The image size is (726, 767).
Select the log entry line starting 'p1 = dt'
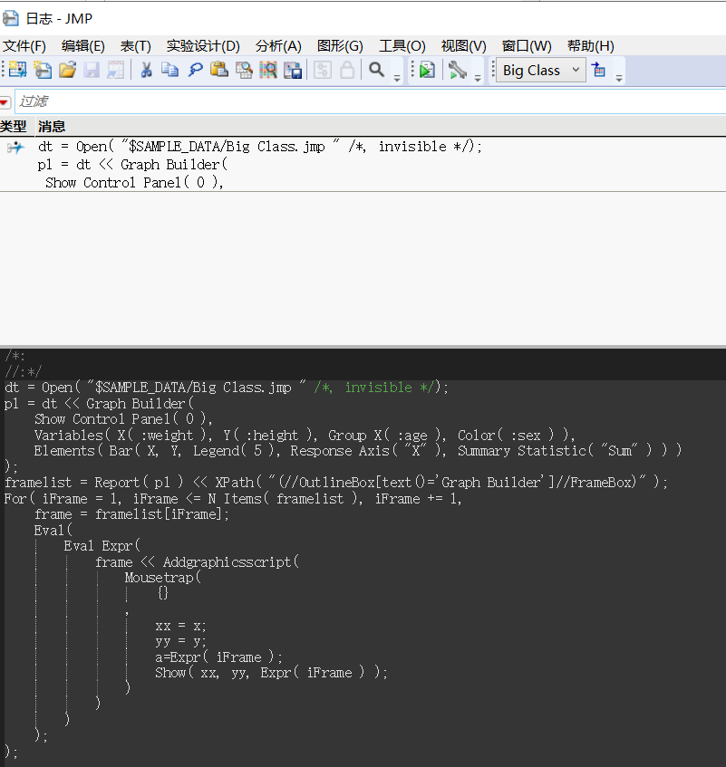(x=132, y=165)
